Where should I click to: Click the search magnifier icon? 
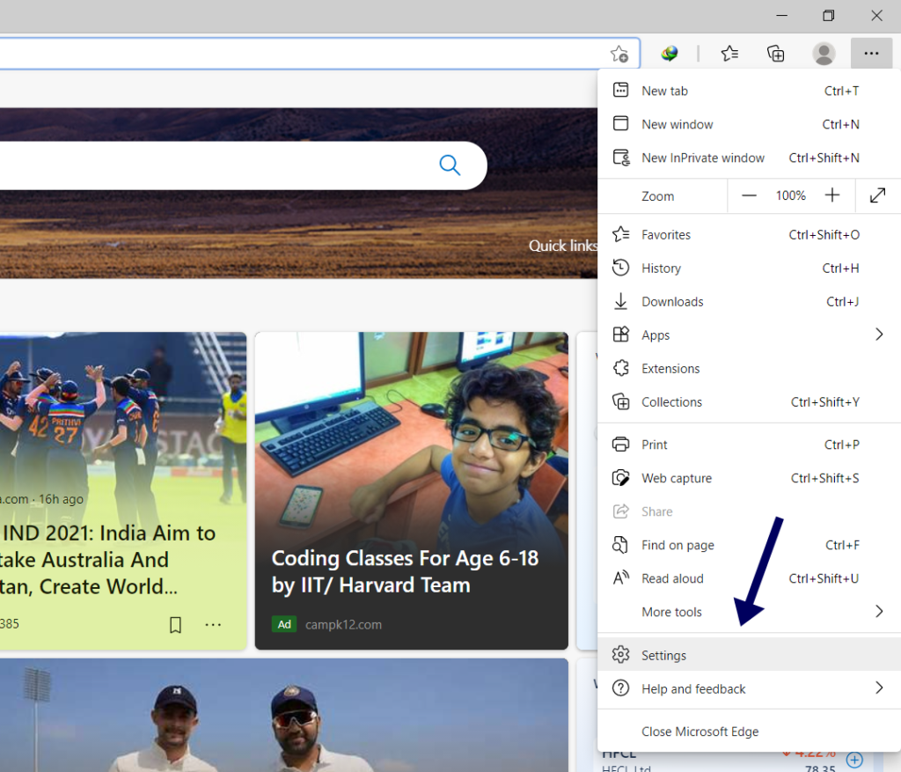450,165
